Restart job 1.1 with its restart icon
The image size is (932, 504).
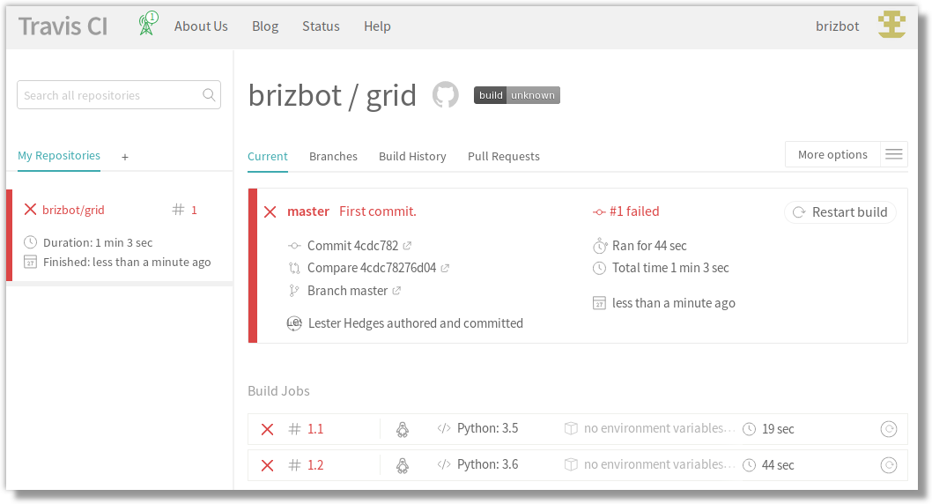click(888, 429)
